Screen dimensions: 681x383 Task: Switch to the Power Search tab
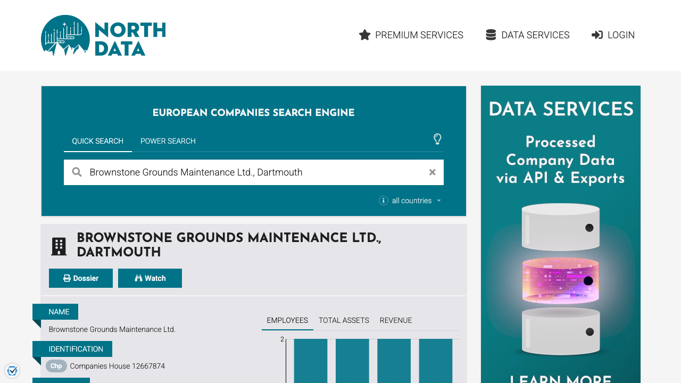pyautogui.click(x=168, y=141)
